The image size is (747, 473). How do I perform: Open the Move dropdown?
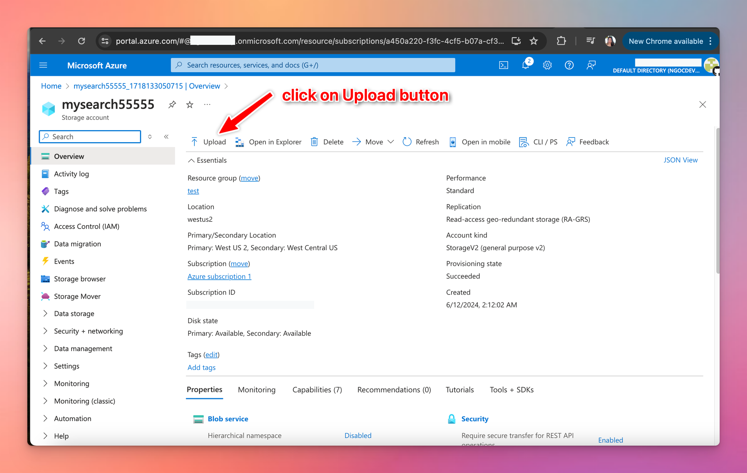pos(373,142)
